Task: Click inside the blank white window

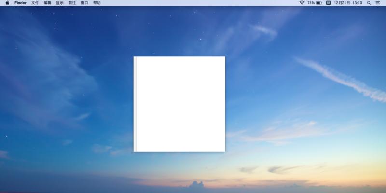Action: click(x=179, y=104)
